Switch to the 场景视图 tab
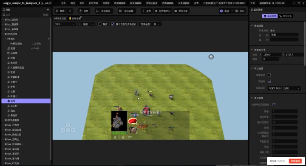This screenshot has width=306, height=166. pyautogui.click(x=60, y=18)
